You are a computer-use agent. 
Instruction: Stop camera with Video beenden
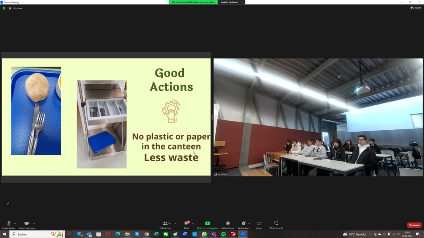[x=26, y=224]
